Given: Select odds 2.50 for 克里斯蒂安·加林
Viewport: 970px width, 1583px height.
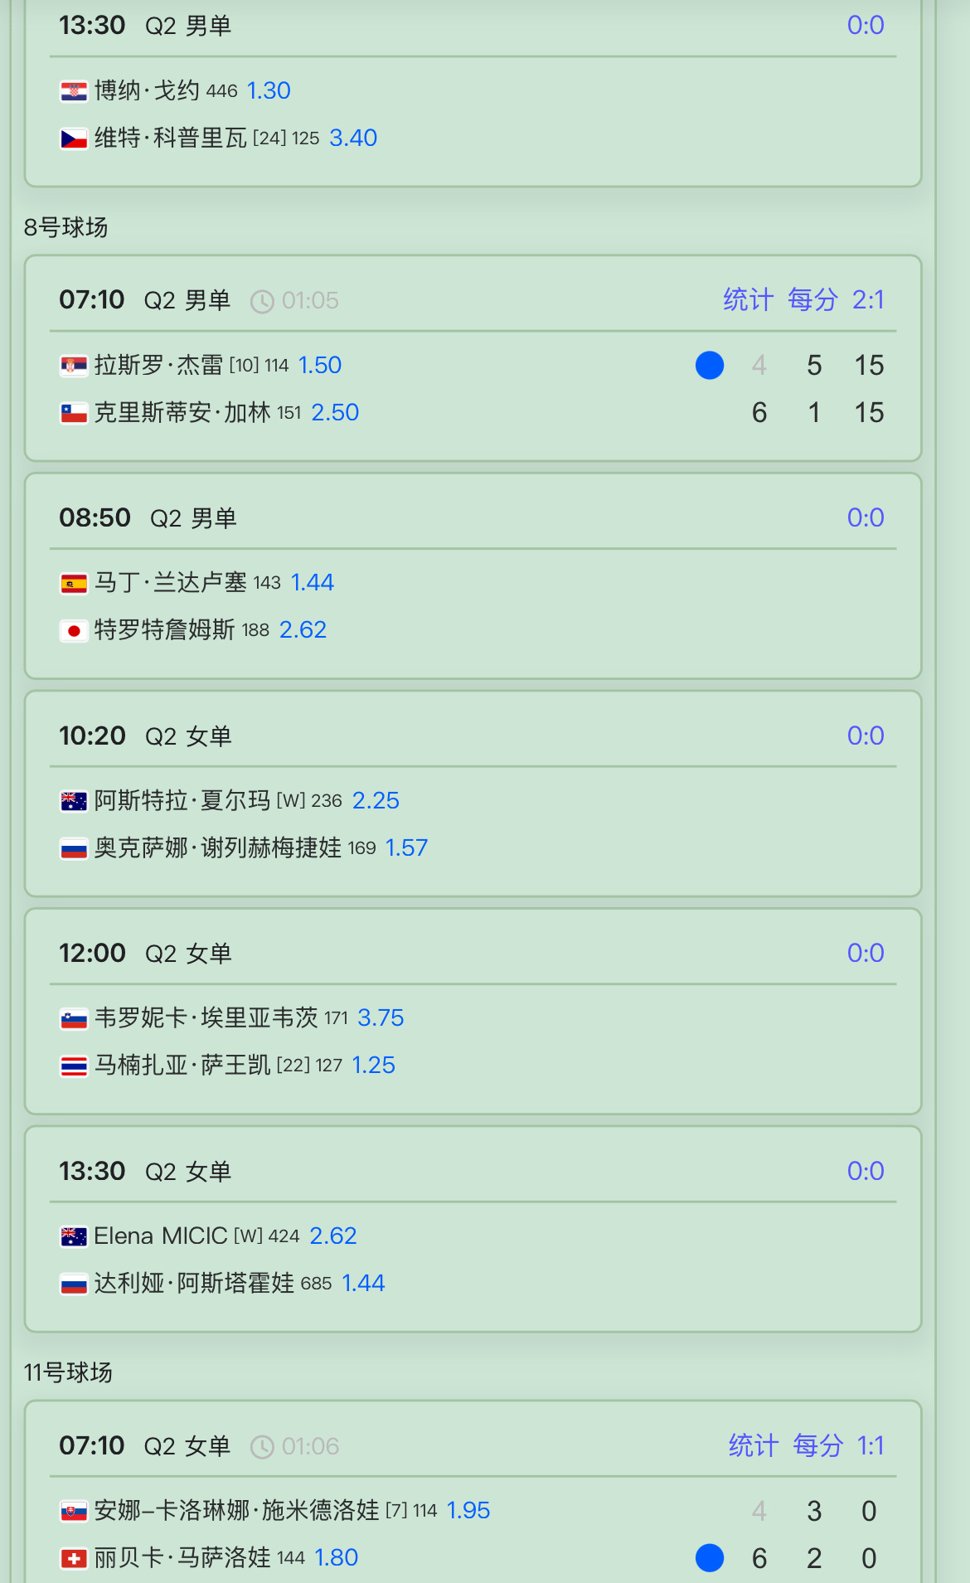Looking at the screenshot, I should click(x=335, y=412).
